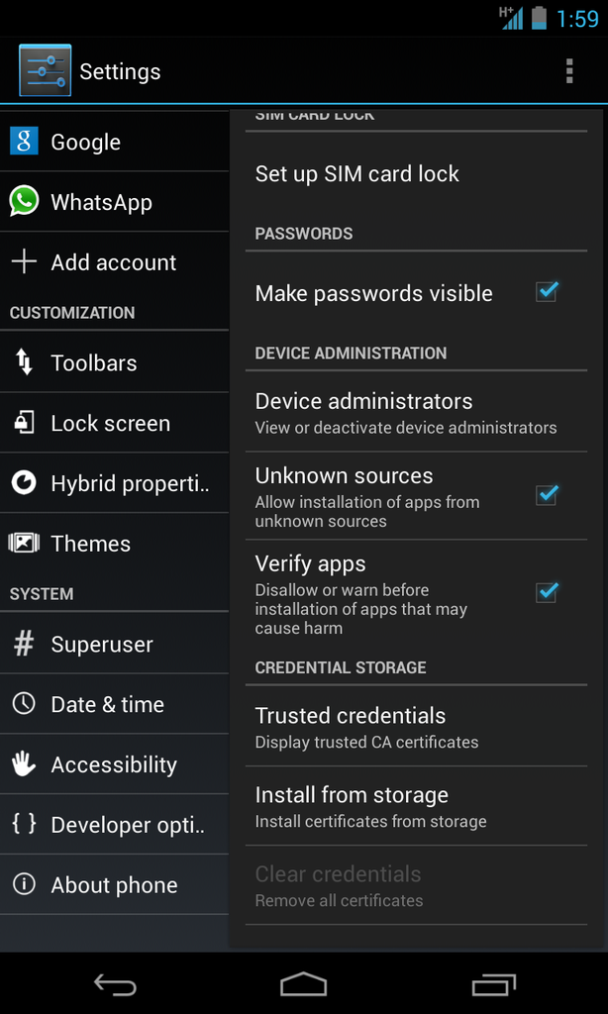Uncheck Make passwords visible checkbox

(x=547, y=292)
